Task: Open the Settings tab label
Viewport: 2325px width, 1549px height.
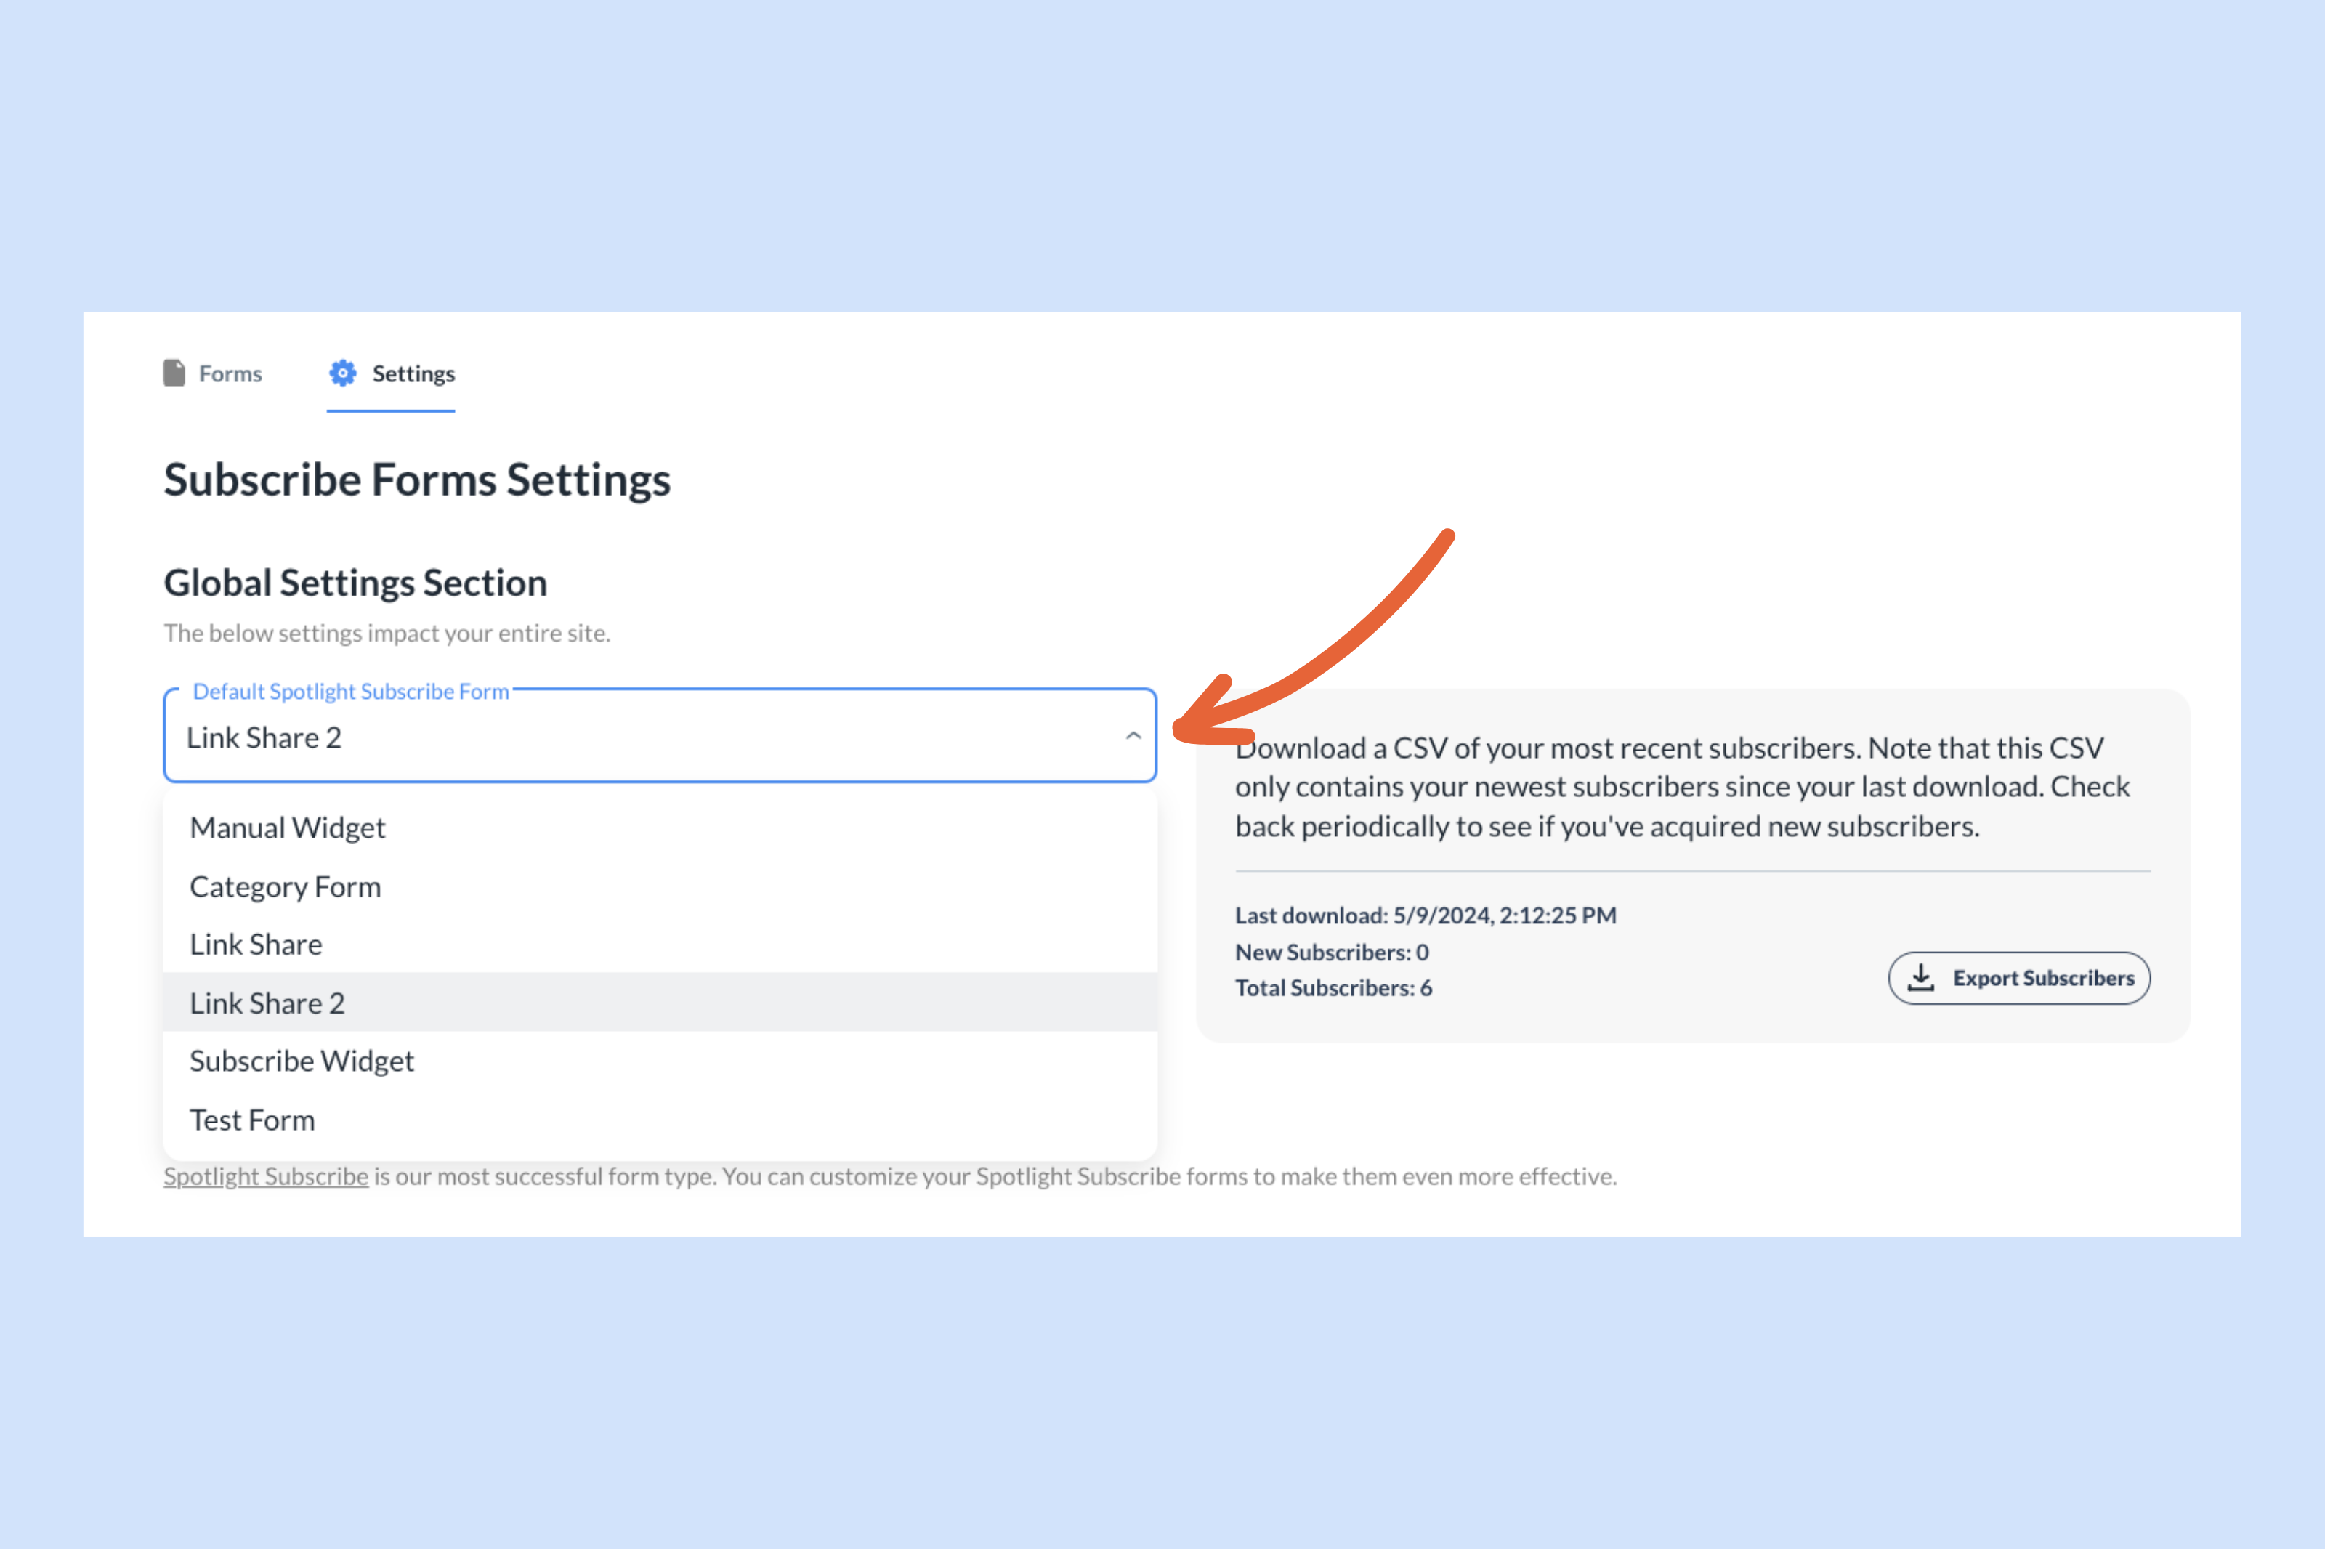Action: tap(413, 373)
